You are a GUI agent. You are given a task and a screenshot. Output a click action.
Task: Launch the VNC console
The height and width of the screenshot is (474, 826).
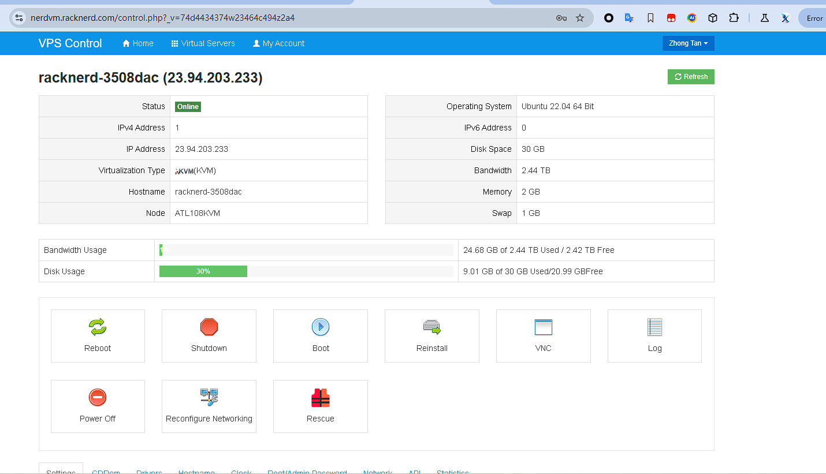[x=544, y=336]
